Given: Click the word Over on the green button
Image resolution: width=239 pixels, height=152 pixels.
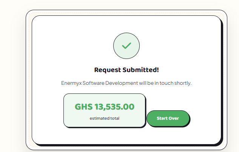Looking at the screenshot, I should (174, 118).
